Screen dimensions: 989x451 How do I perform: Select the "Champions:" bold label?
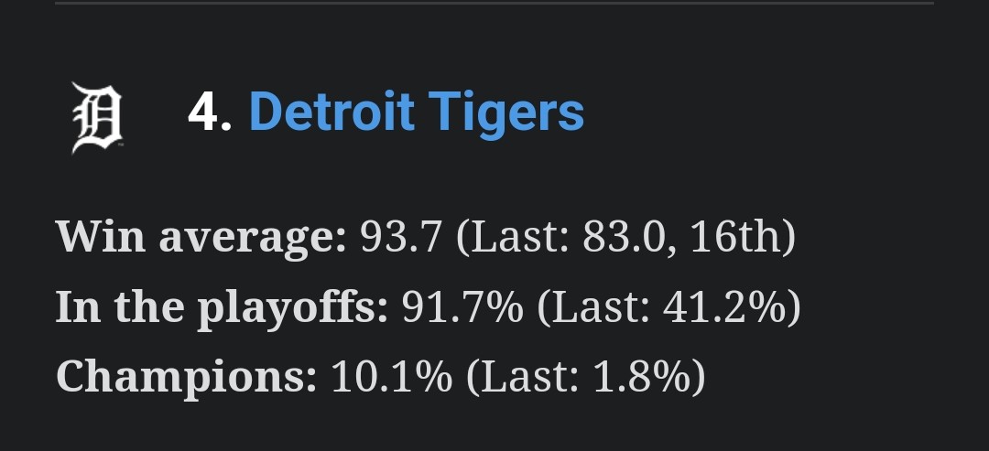click(x=186, y=376)
